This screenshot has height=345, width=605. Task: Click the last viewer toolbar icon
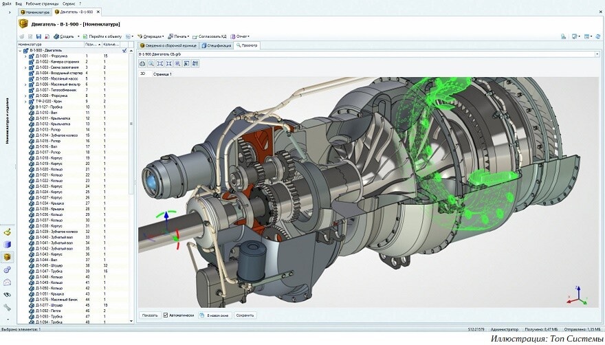pyautogui.click(x=196, y=64)
